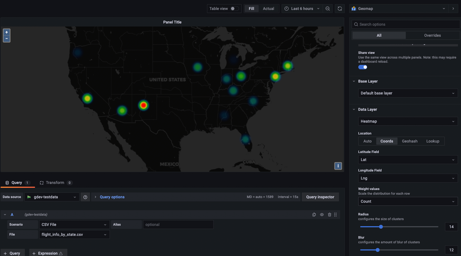Delete query A with trash icon
This screenshot has width=461, height=256.
pyautogui.click(x=329, y=215)
